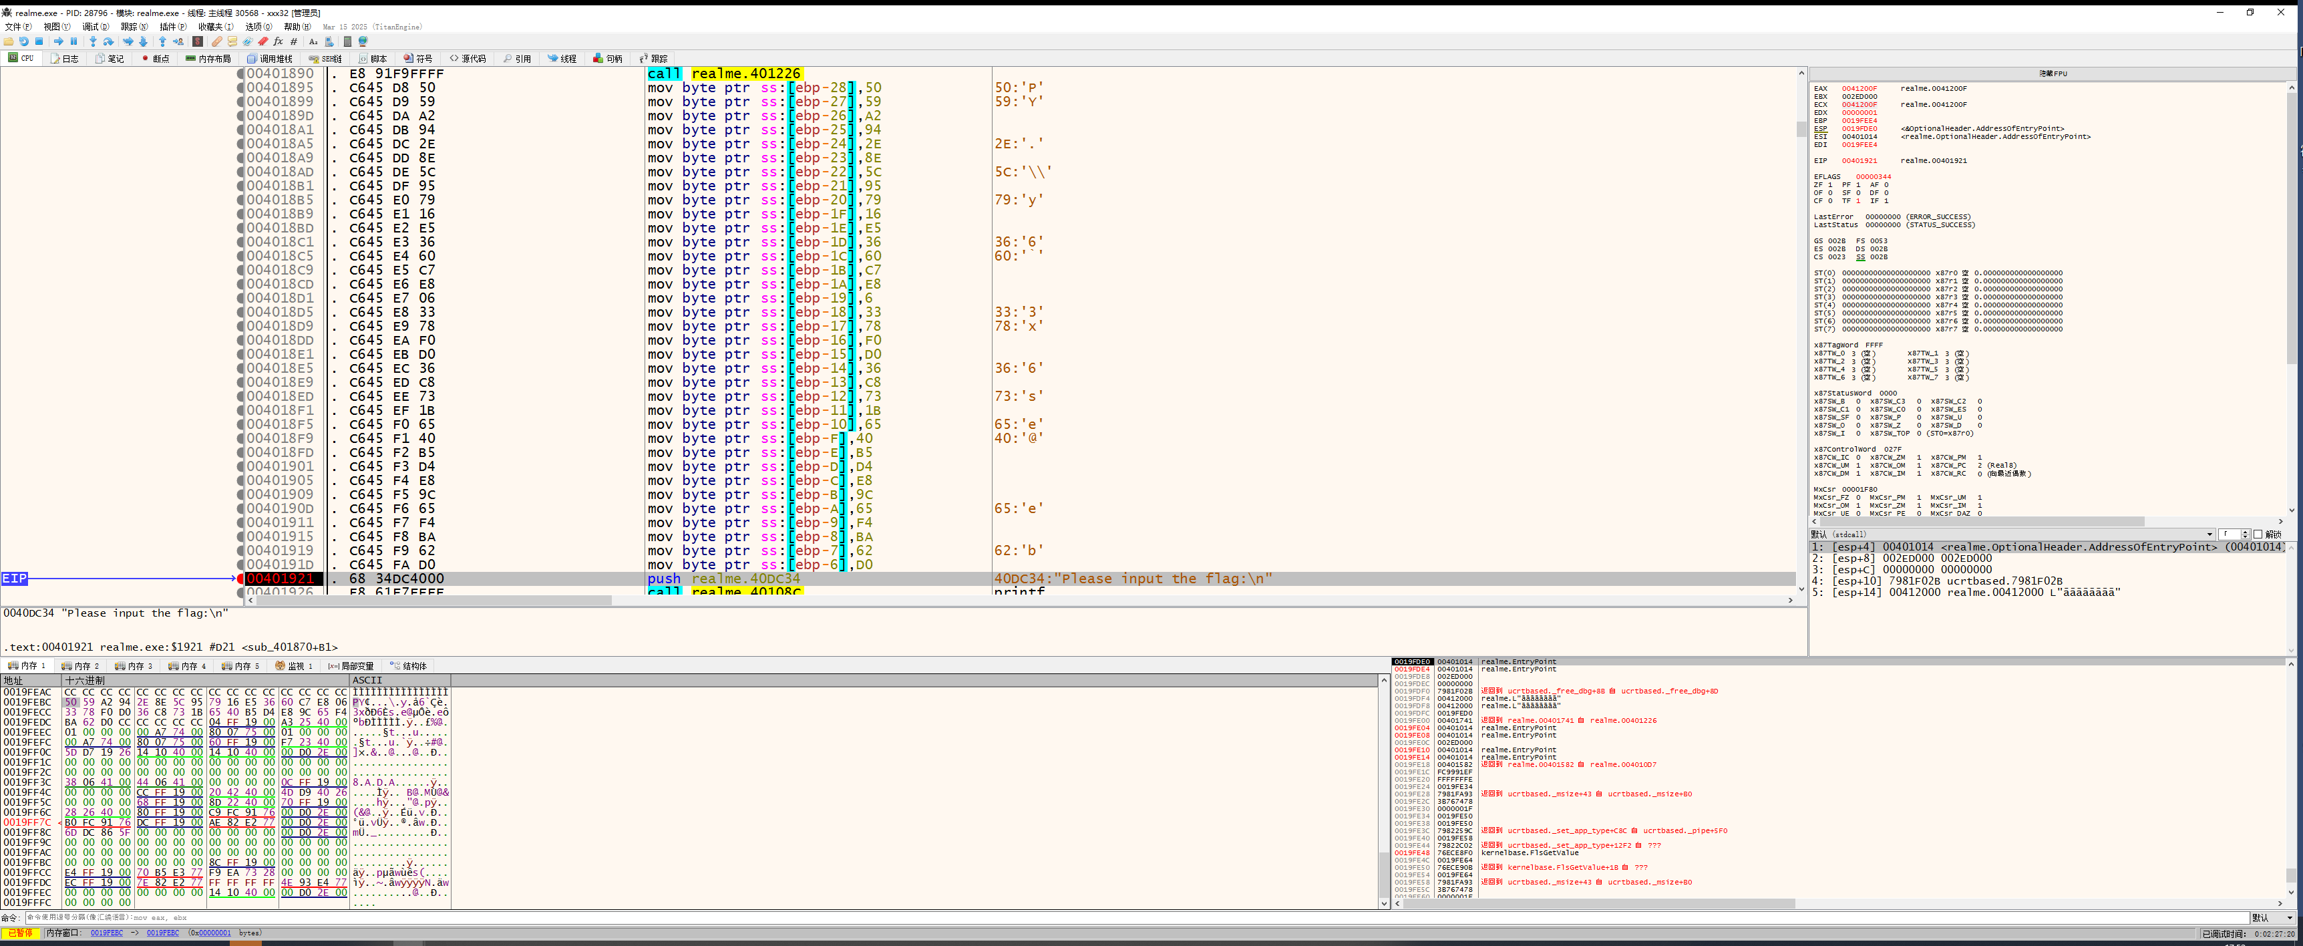Click the hash (#) toolbar icon
Image resolution: width=2303 pixels, height=946 pixels.
[x=293, y=41]
